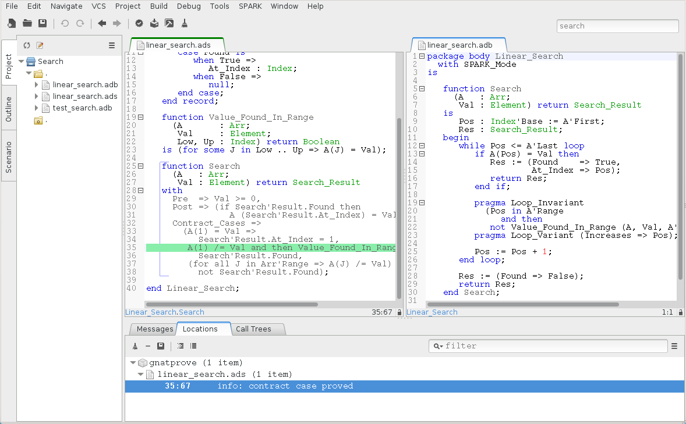Image resolution: width=686 pixels, height=424 pixels.
Task: Remove selected location with minus icon
Action: pos(148,346)
